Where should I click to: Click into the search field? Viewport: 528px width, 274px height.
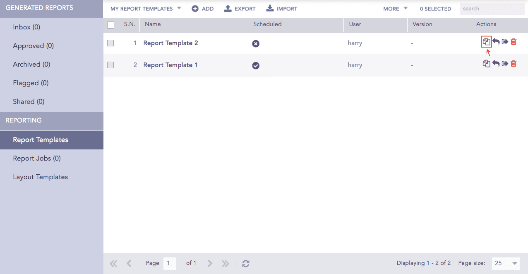point(492,9)
